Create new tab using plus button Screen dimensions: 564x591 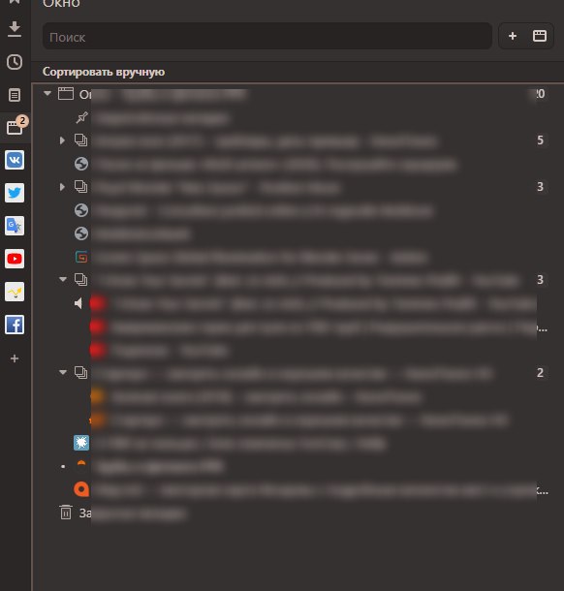click(x=513, y=36)
